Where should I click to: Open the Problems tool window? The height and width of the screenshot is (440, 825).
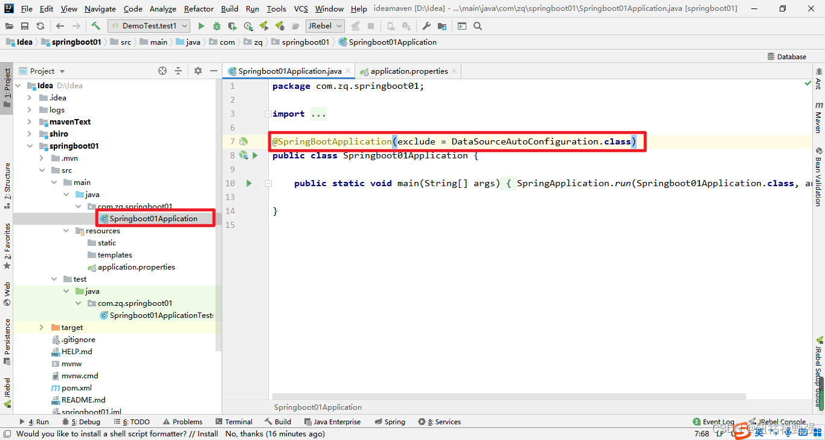182,422
